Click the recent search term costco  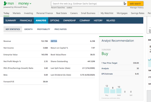coord(69,8)
